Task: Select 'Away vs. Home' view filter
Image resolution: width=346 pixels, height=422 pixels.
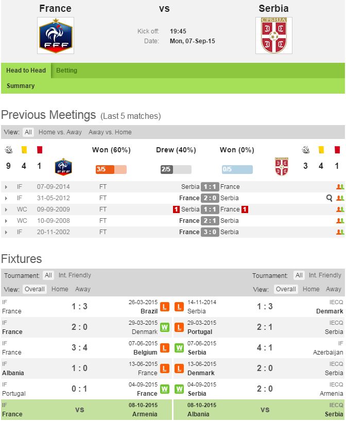Action: tap(110, 132)
